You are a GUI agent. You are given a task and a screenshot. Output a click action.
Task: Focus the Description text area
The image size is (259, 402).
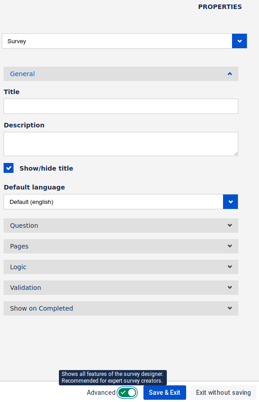pyautogui.click(x=121, y=144)
